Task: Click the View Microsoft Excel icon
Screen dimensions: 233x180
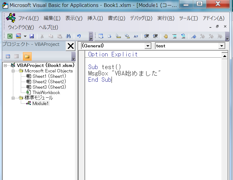Action: 10,36
